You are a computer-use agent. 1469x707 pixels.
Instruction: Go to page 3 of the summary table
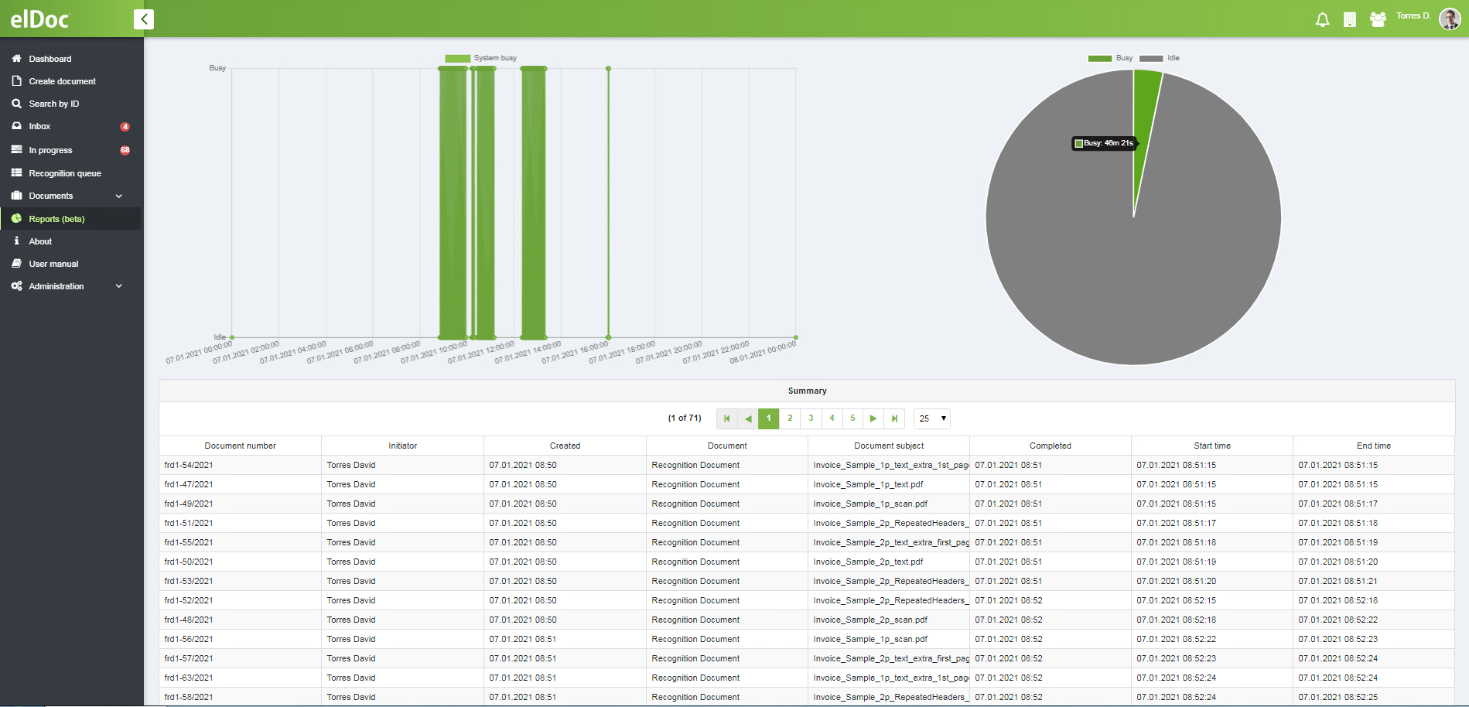coord(810,418)
